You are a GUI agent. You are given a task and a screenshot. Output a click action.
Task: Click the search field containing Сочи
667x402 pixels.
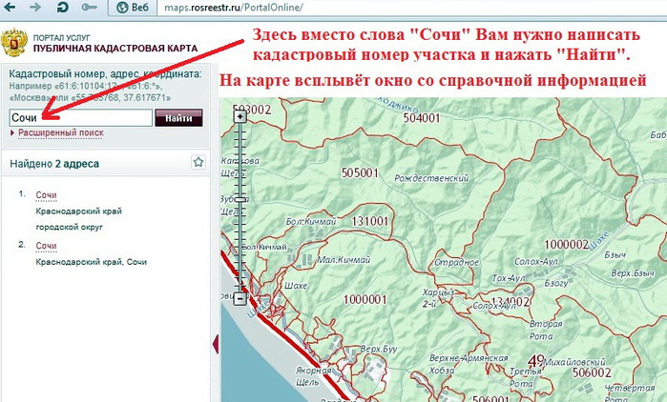[81, 117]
